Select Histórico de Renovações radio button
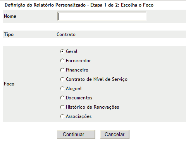 62,107
